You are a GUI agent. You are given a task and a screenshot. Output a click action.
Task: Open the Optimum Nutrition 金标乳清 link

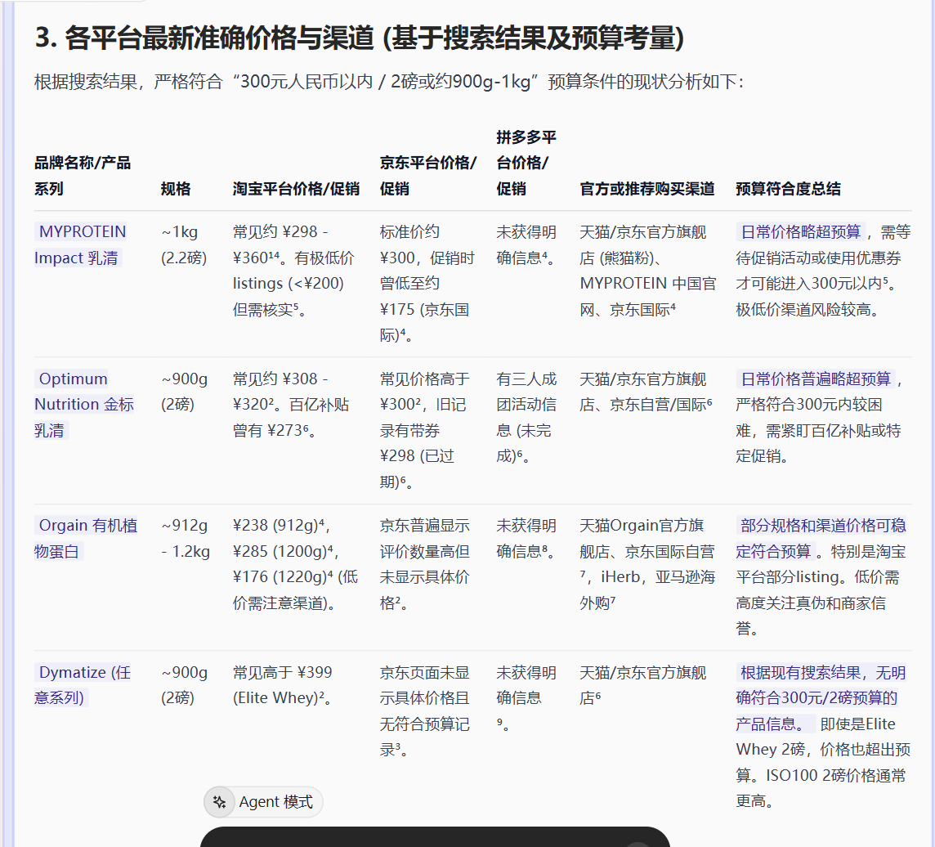83,404
